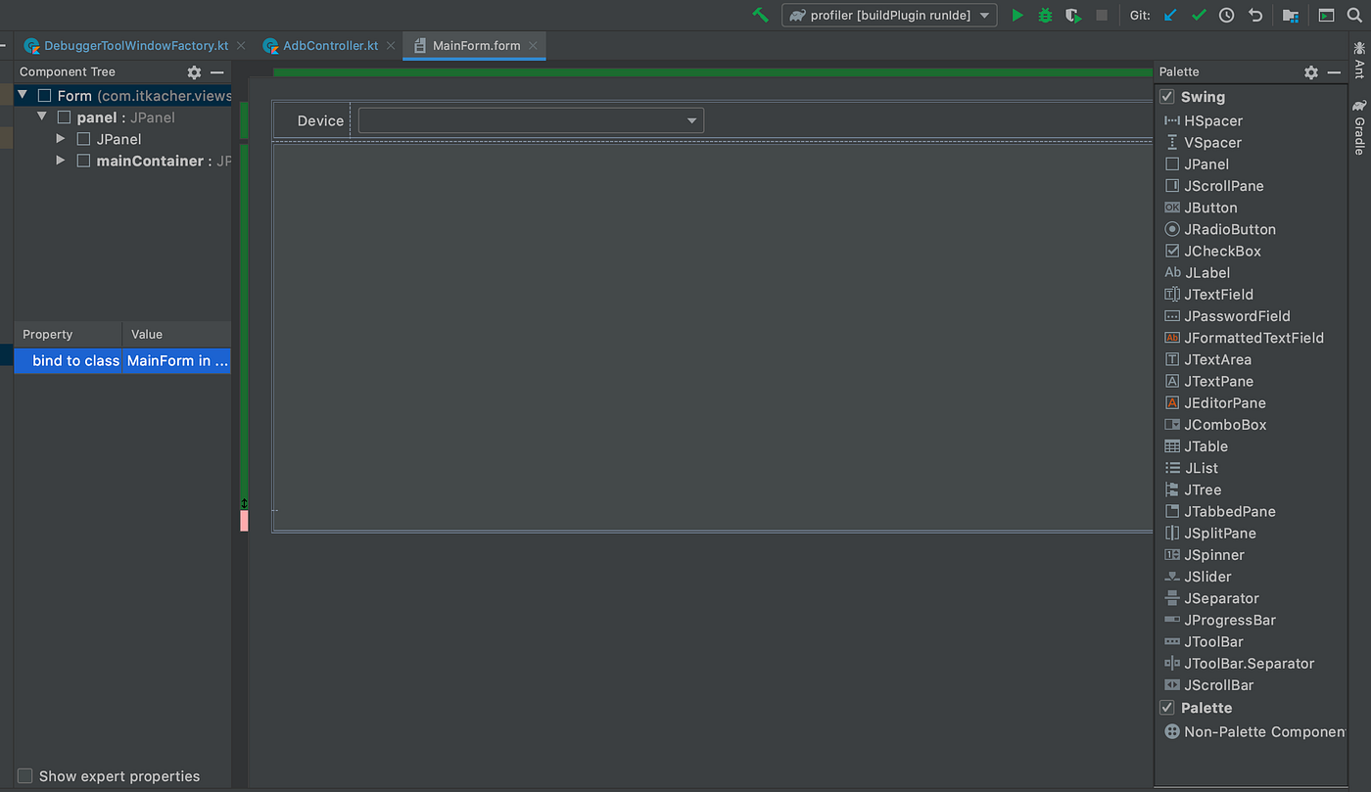Enable Show expert properties

click(24, 775)
